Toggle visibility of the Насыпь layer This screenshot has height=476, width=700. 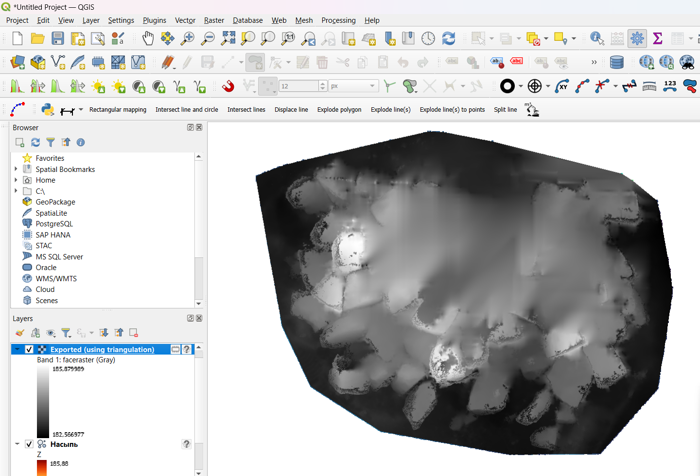click(29, 444)
